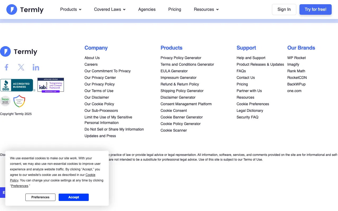This screenshot has height=211, width=338.
Task: Open the Privacy Policy Generator link
Action: (x=181, y=58)
